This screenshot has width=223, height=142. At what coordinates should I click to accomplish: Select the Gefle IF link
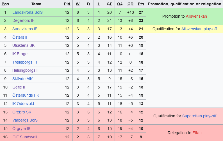[x=19, y=87]
